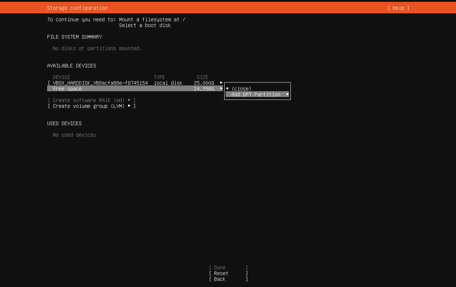
Task: Click the arrow next to Create volume group
Action: 129,106
